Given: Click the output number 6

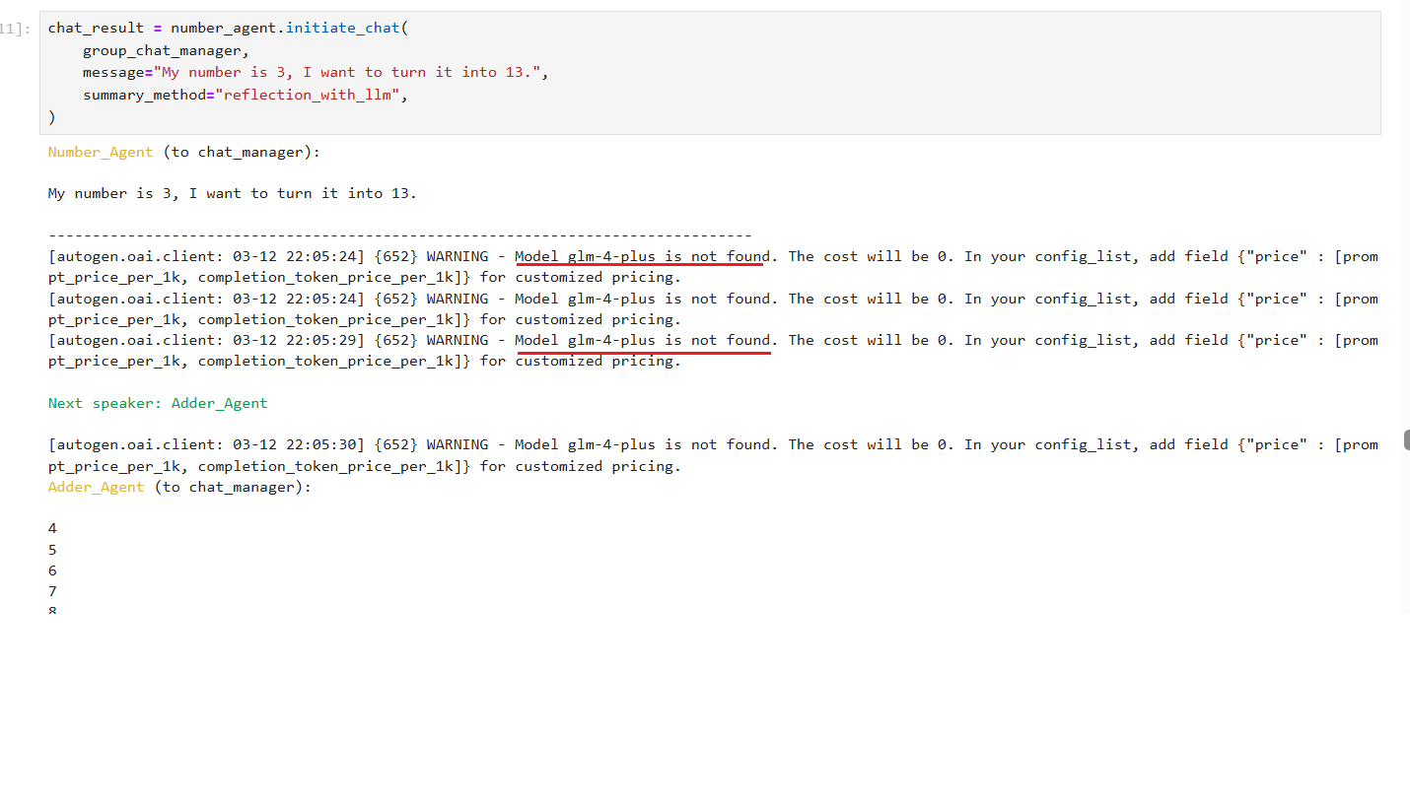Looking at the screenshot, I should tap(52, 570).
